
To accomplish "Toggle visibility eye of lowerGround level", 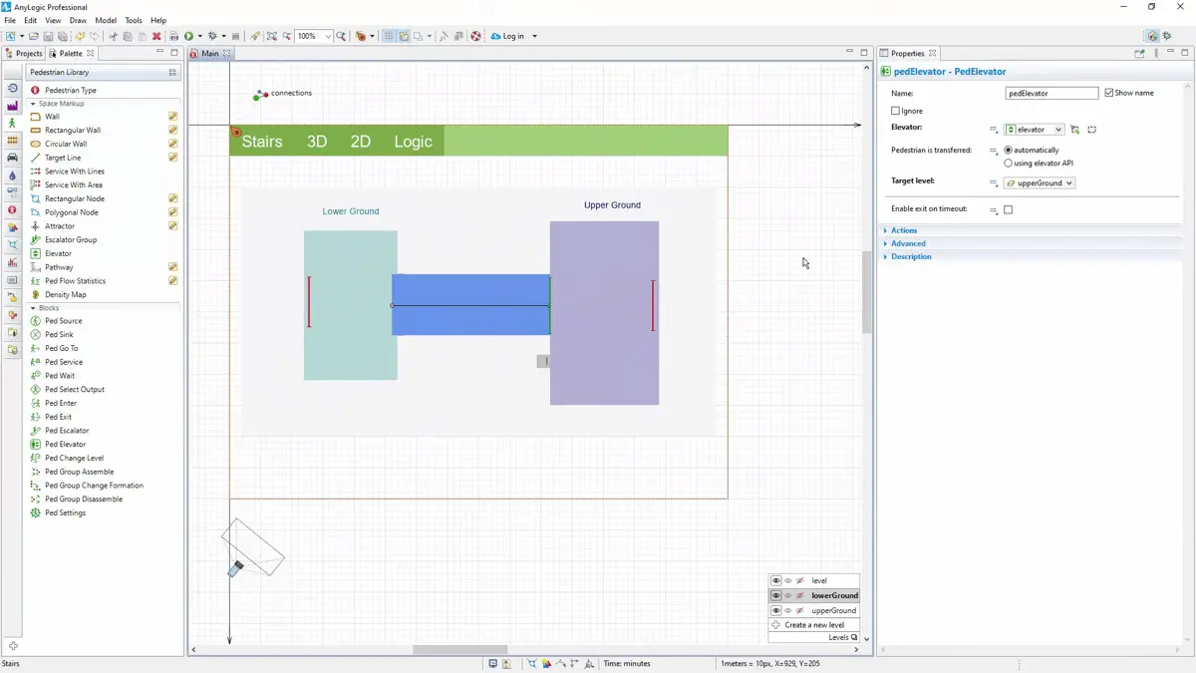I will [x=775, y=595].
